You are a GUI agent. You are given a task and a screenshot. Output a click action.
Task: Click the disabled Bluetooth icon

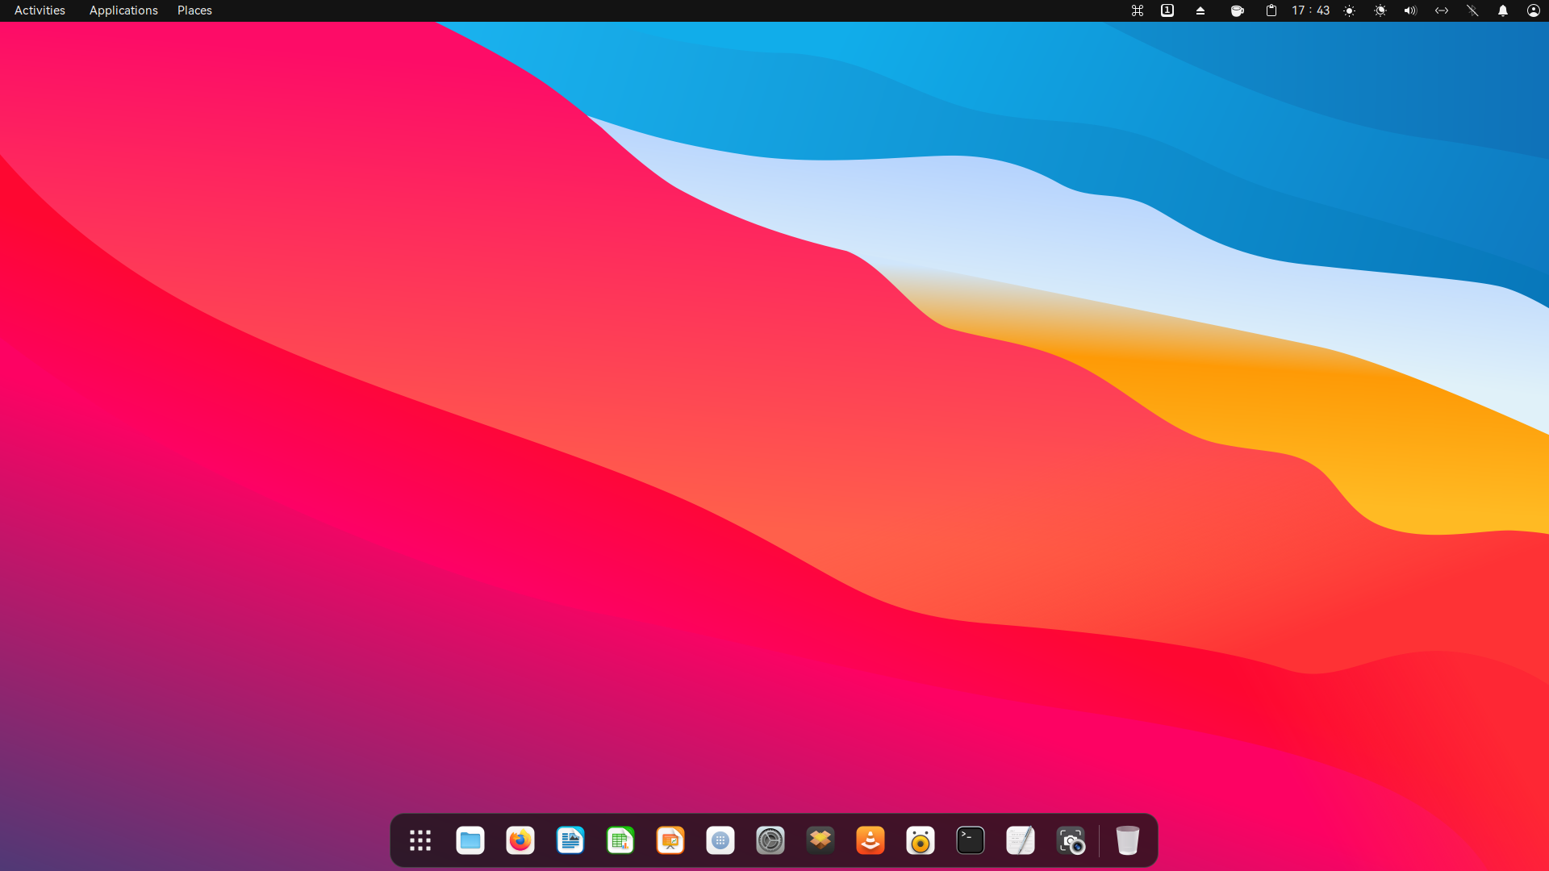pyautogui.click(x=1472, y=10)
